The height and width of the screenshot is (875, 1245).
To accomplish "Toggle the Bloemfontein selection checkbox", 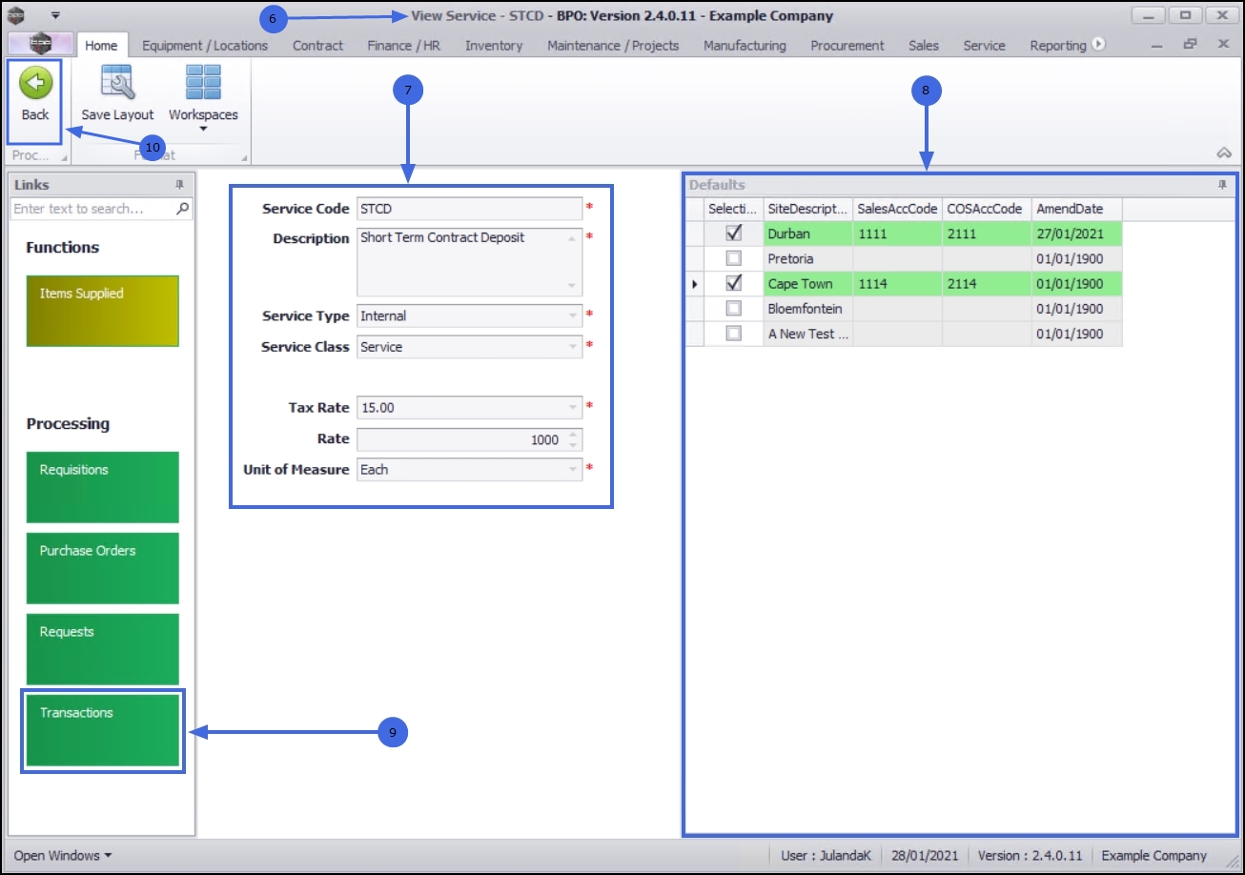I will coord(734,309).
